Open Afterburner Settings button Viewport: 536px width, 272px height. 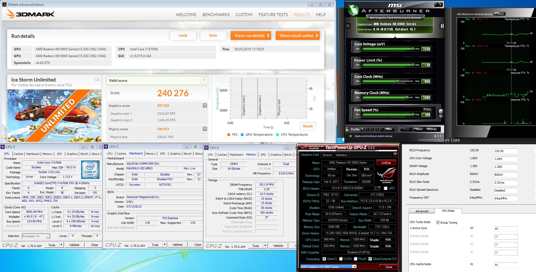point(431,129)
